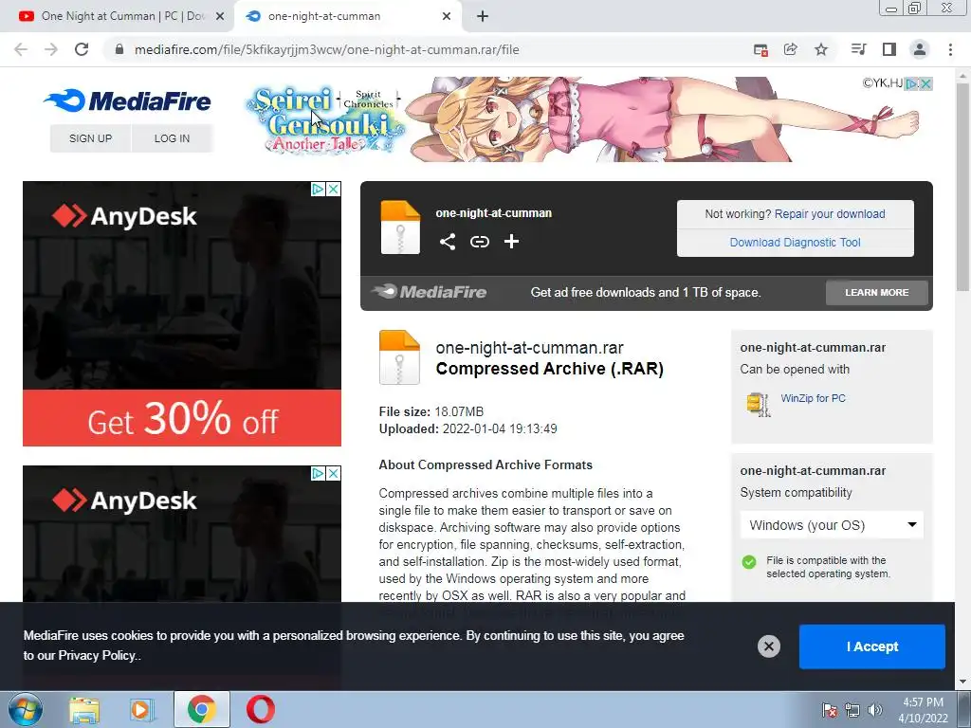Click the network icon in system tray
The width and height of the screenshot is (971, 728).
coord(852,710)
